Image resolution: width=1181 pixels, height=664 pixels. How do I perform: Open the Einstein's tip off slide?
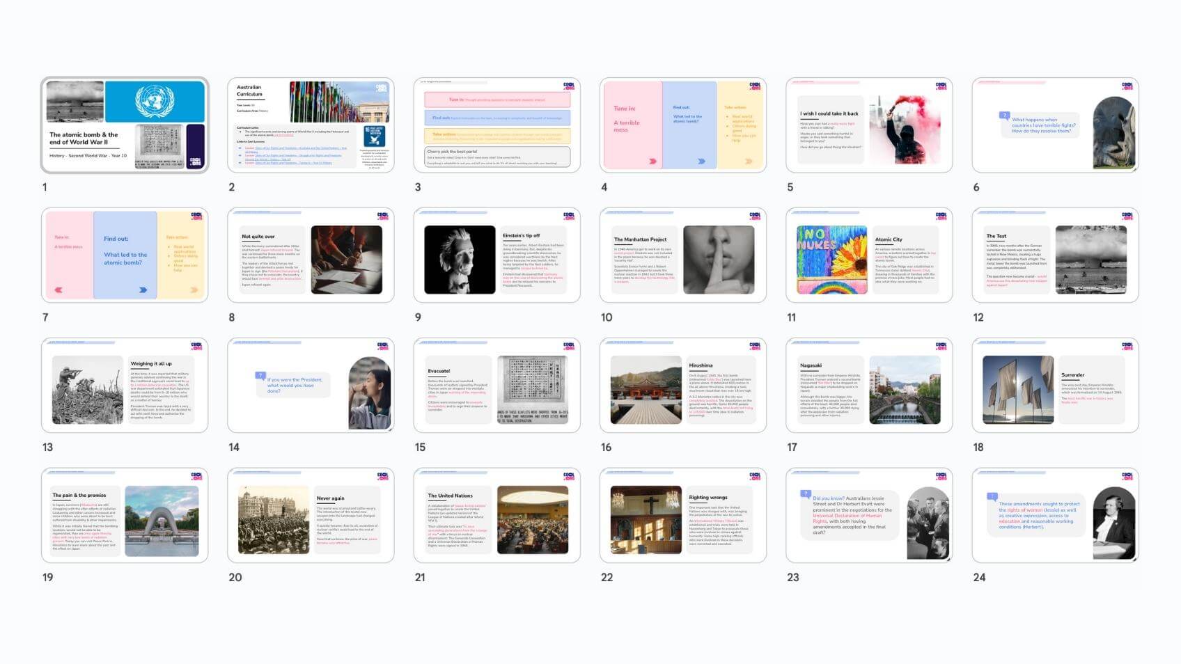point(496,255)
